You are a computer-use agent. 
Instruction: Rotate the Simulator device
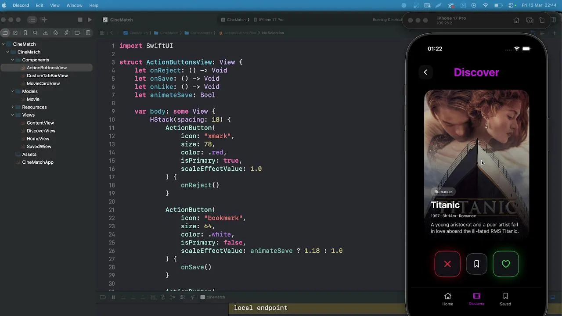pos(542,21)
